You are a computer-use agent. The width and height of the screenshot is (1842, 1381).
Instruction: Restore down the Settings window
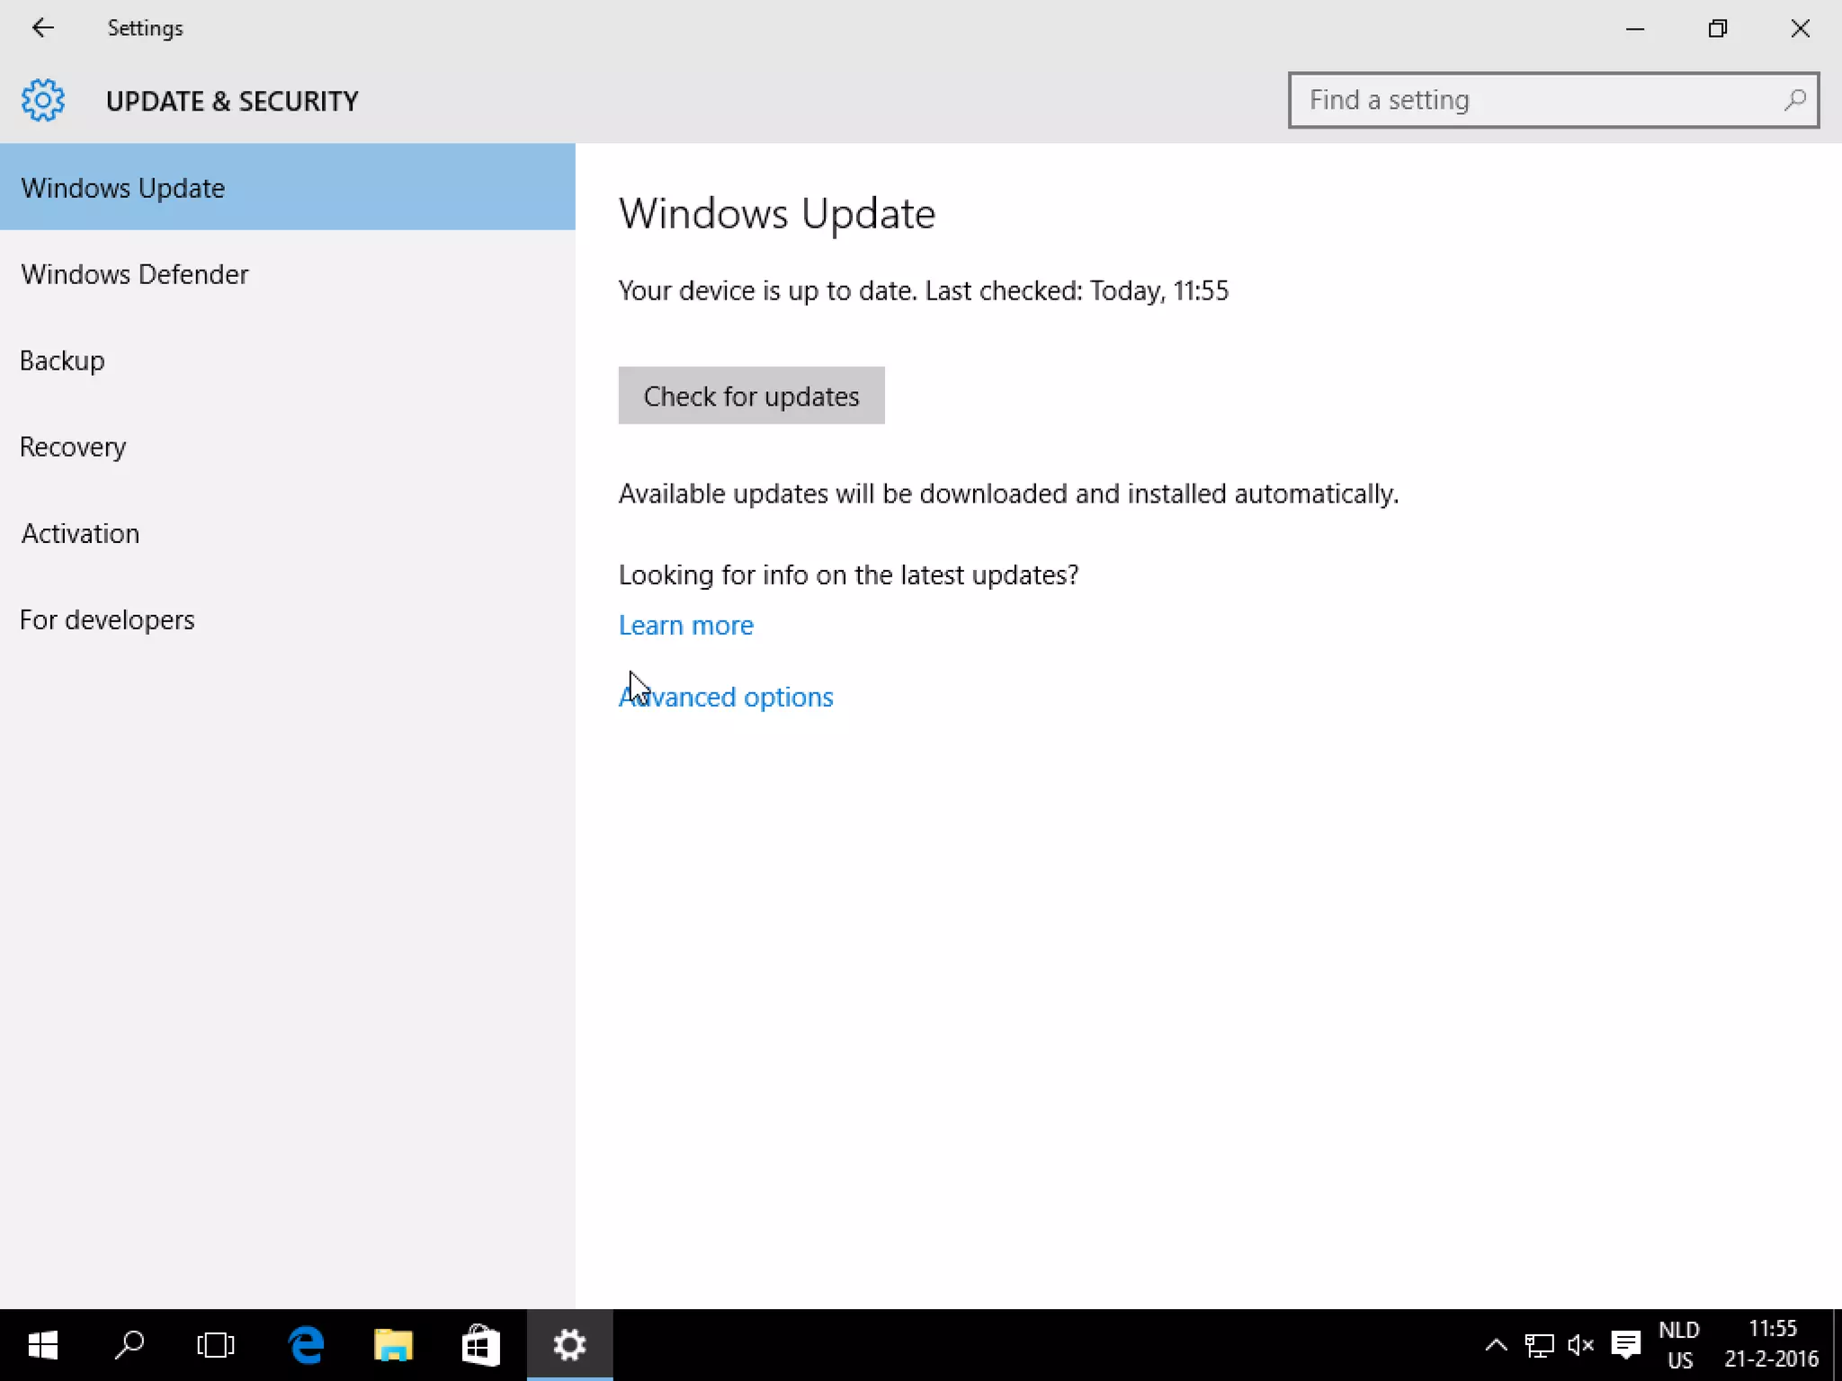pyautogui.click(x=1718, y=28)
